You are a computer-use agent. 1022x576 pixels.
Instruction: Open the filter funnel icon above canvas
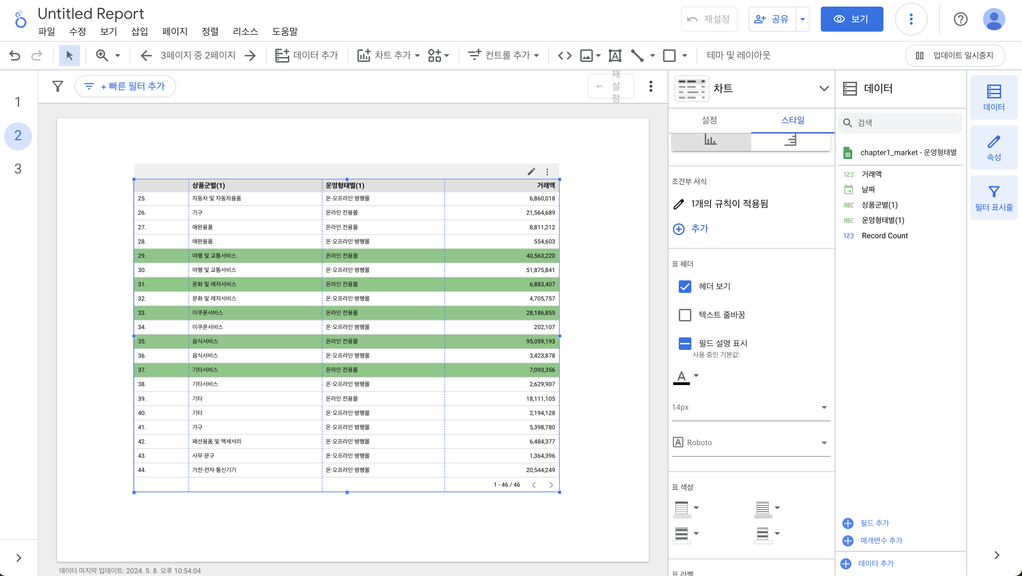[x=58, y=86]
